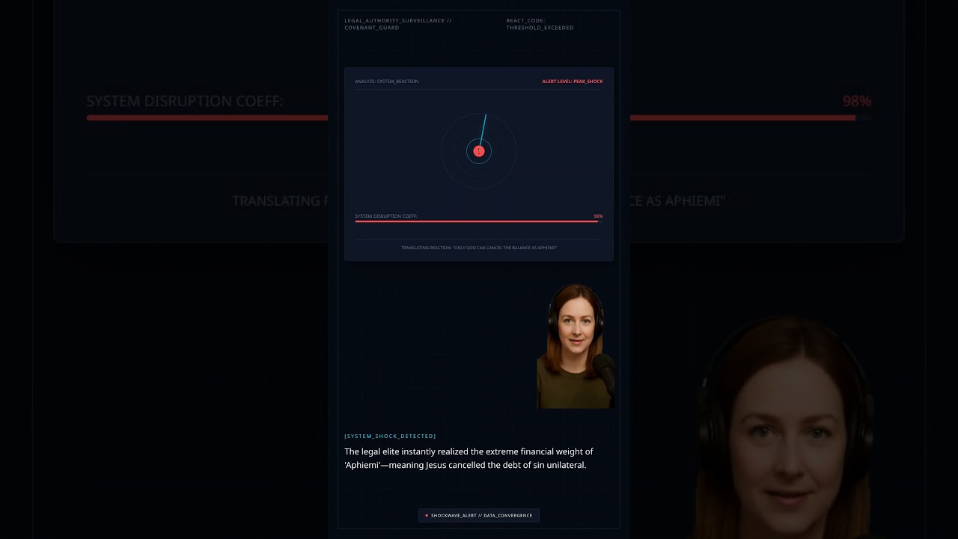
Task: Click the TRANSLATING REACTION quote line in panel
Action: 479,247
